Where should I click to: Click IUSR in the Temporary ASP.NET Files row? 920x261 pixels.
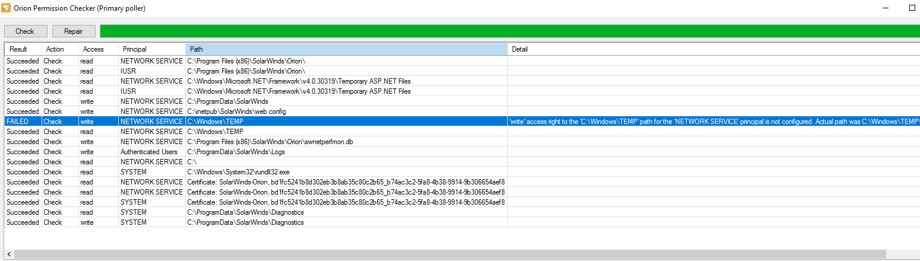[x=128, y=91]
